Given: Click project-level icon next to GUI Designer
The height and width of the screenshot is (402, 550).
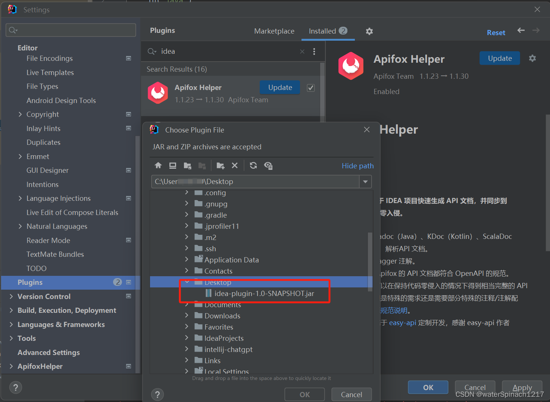Looking at the screenshot, I should [x=129, y=170].
